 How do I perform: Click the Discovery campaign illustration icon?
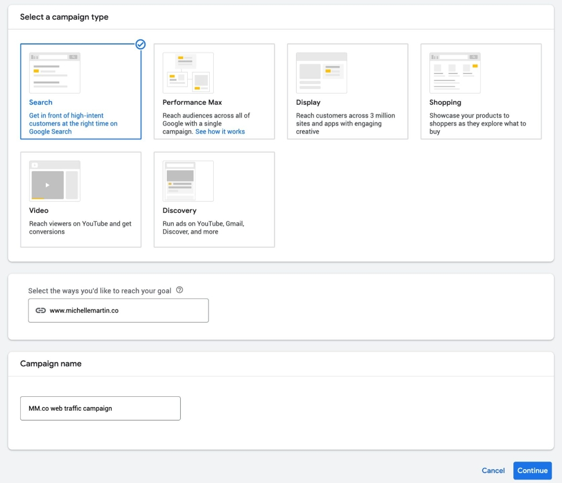coord(188,181)
